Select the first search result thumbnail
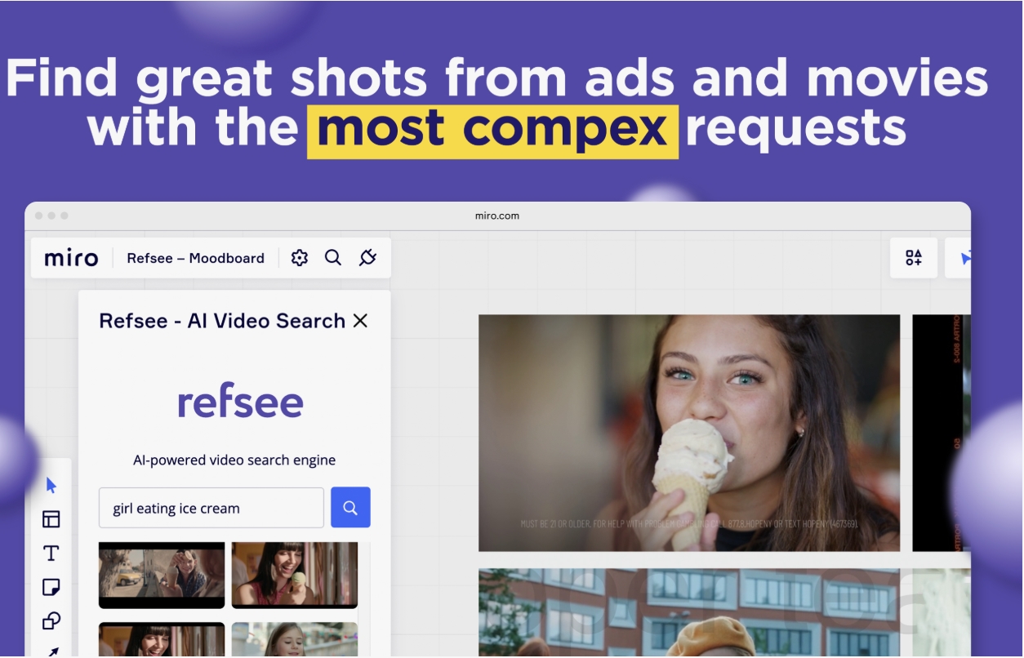Screen dimensions: 1024x658 click(162, 575)
